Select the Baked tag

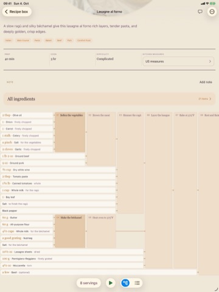[x=49, y=40]
